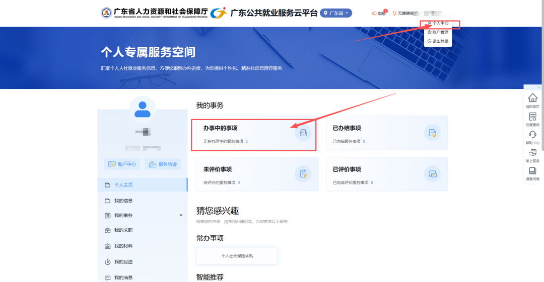The image size is (544, 282).
Task: Click the 服务轨迹 button
Action: pyautogui.click(x=163, y=164)
